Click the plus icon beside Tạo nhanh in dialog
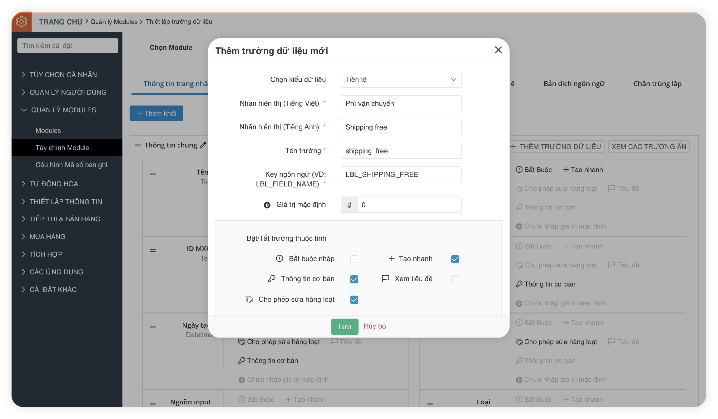Screen dimensions: 718x419 point(391,258)
